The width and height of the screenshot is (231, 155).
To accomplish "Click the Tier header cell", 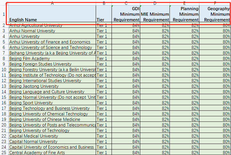I will (x=104, y=14).
